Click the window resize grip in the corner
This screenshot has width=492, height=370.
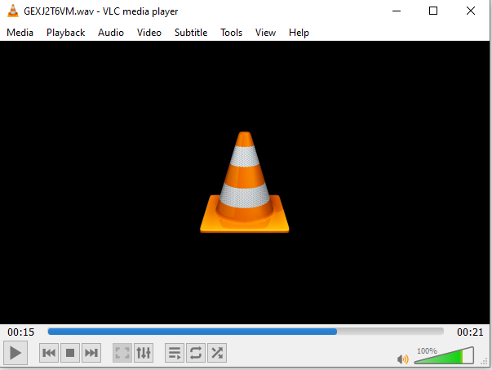pos(484,362)
